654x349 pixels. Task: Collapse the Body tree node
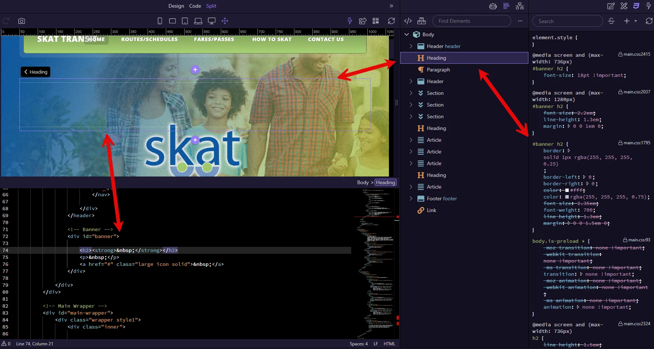[x=406, y=34]
